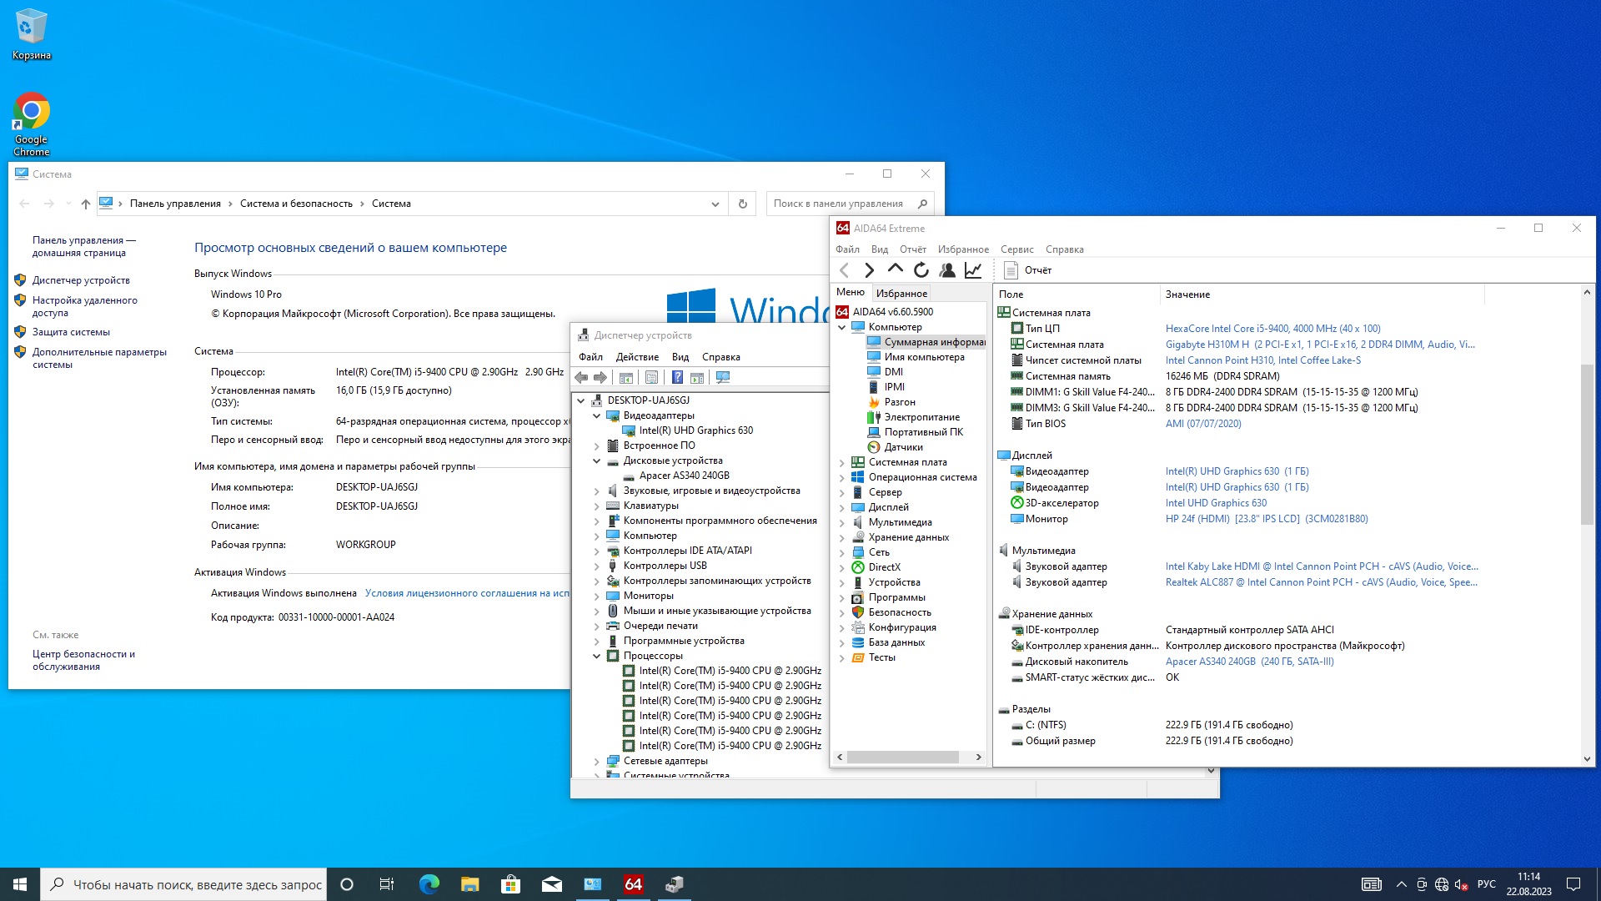Image resolution: width=1601 pixels, height=901 pixels.
Task: Click AIDA64 up-level arrow icon
Action: (x=895, y=269)
